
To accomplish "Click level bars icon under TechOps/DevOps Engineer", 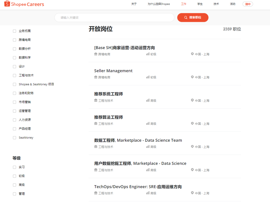I will [148, 193].
